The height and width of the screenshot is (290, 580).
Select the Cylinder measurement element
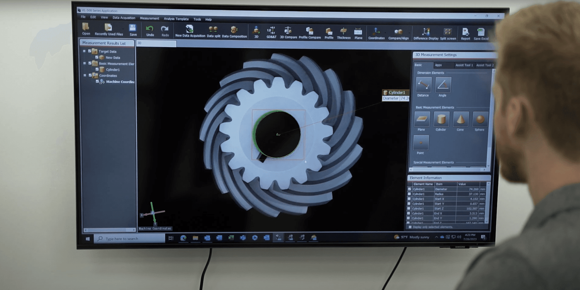[x=441, y=120]
